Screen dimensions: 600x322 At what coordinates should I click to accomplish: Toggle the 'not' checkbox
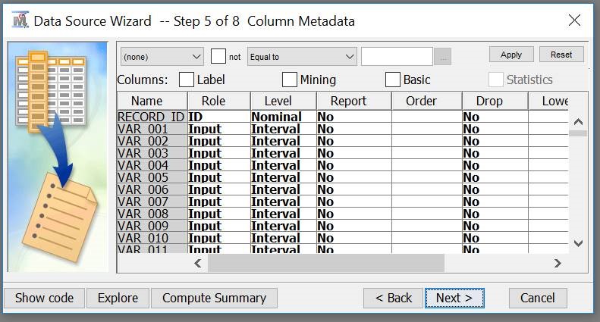[218, 57]
